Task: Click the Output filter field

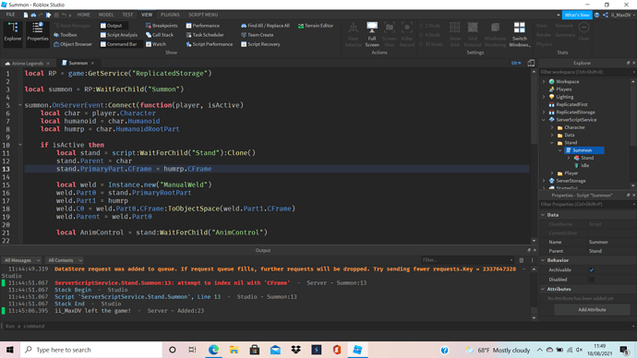Action: coord(467,260)
